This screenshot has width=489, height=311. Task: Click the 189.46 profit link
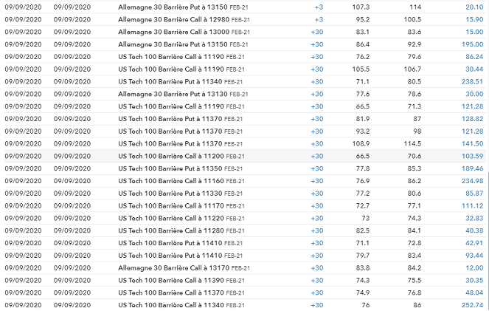point(471,168)
